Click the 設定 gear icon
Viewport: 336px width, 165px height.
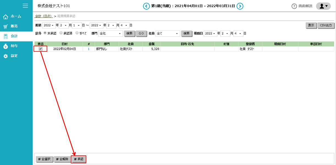tap(5, 56)
